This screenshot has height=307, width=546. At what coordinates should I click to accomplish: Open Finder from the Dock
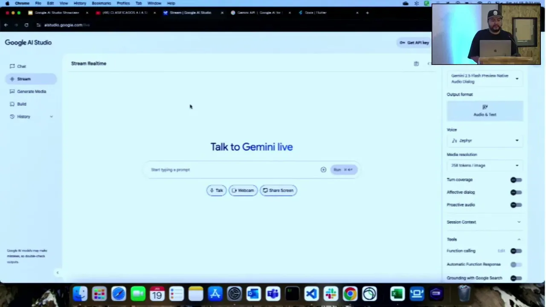click(80, 294)
